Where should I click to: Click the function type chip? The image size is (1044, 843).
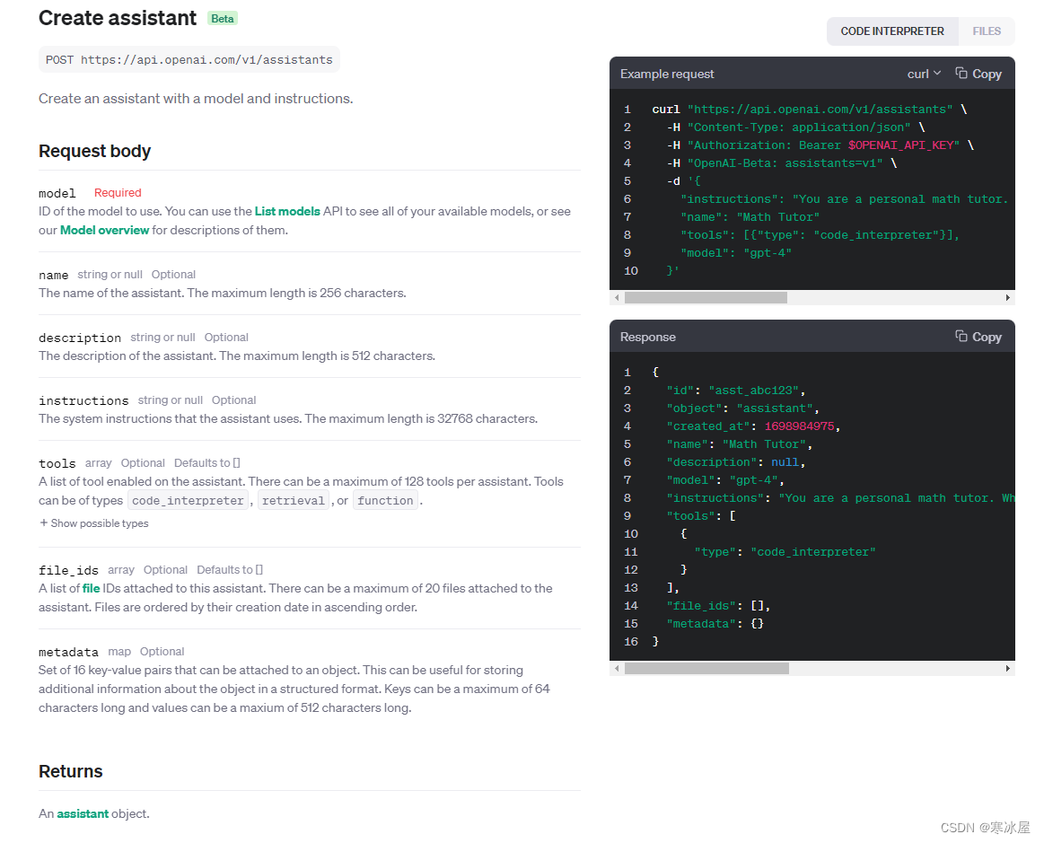[385, 500]
